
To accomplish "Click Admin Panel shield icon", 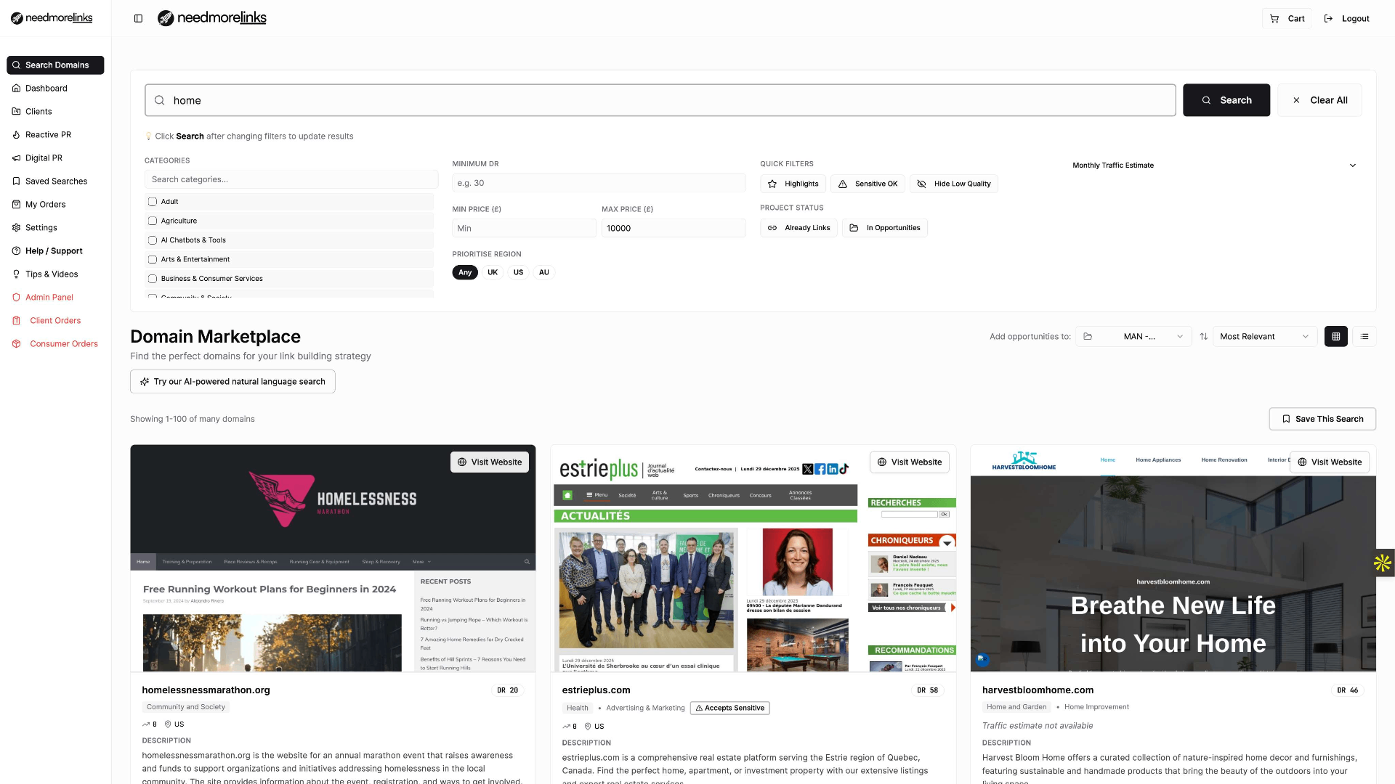I will pos(16,297).
